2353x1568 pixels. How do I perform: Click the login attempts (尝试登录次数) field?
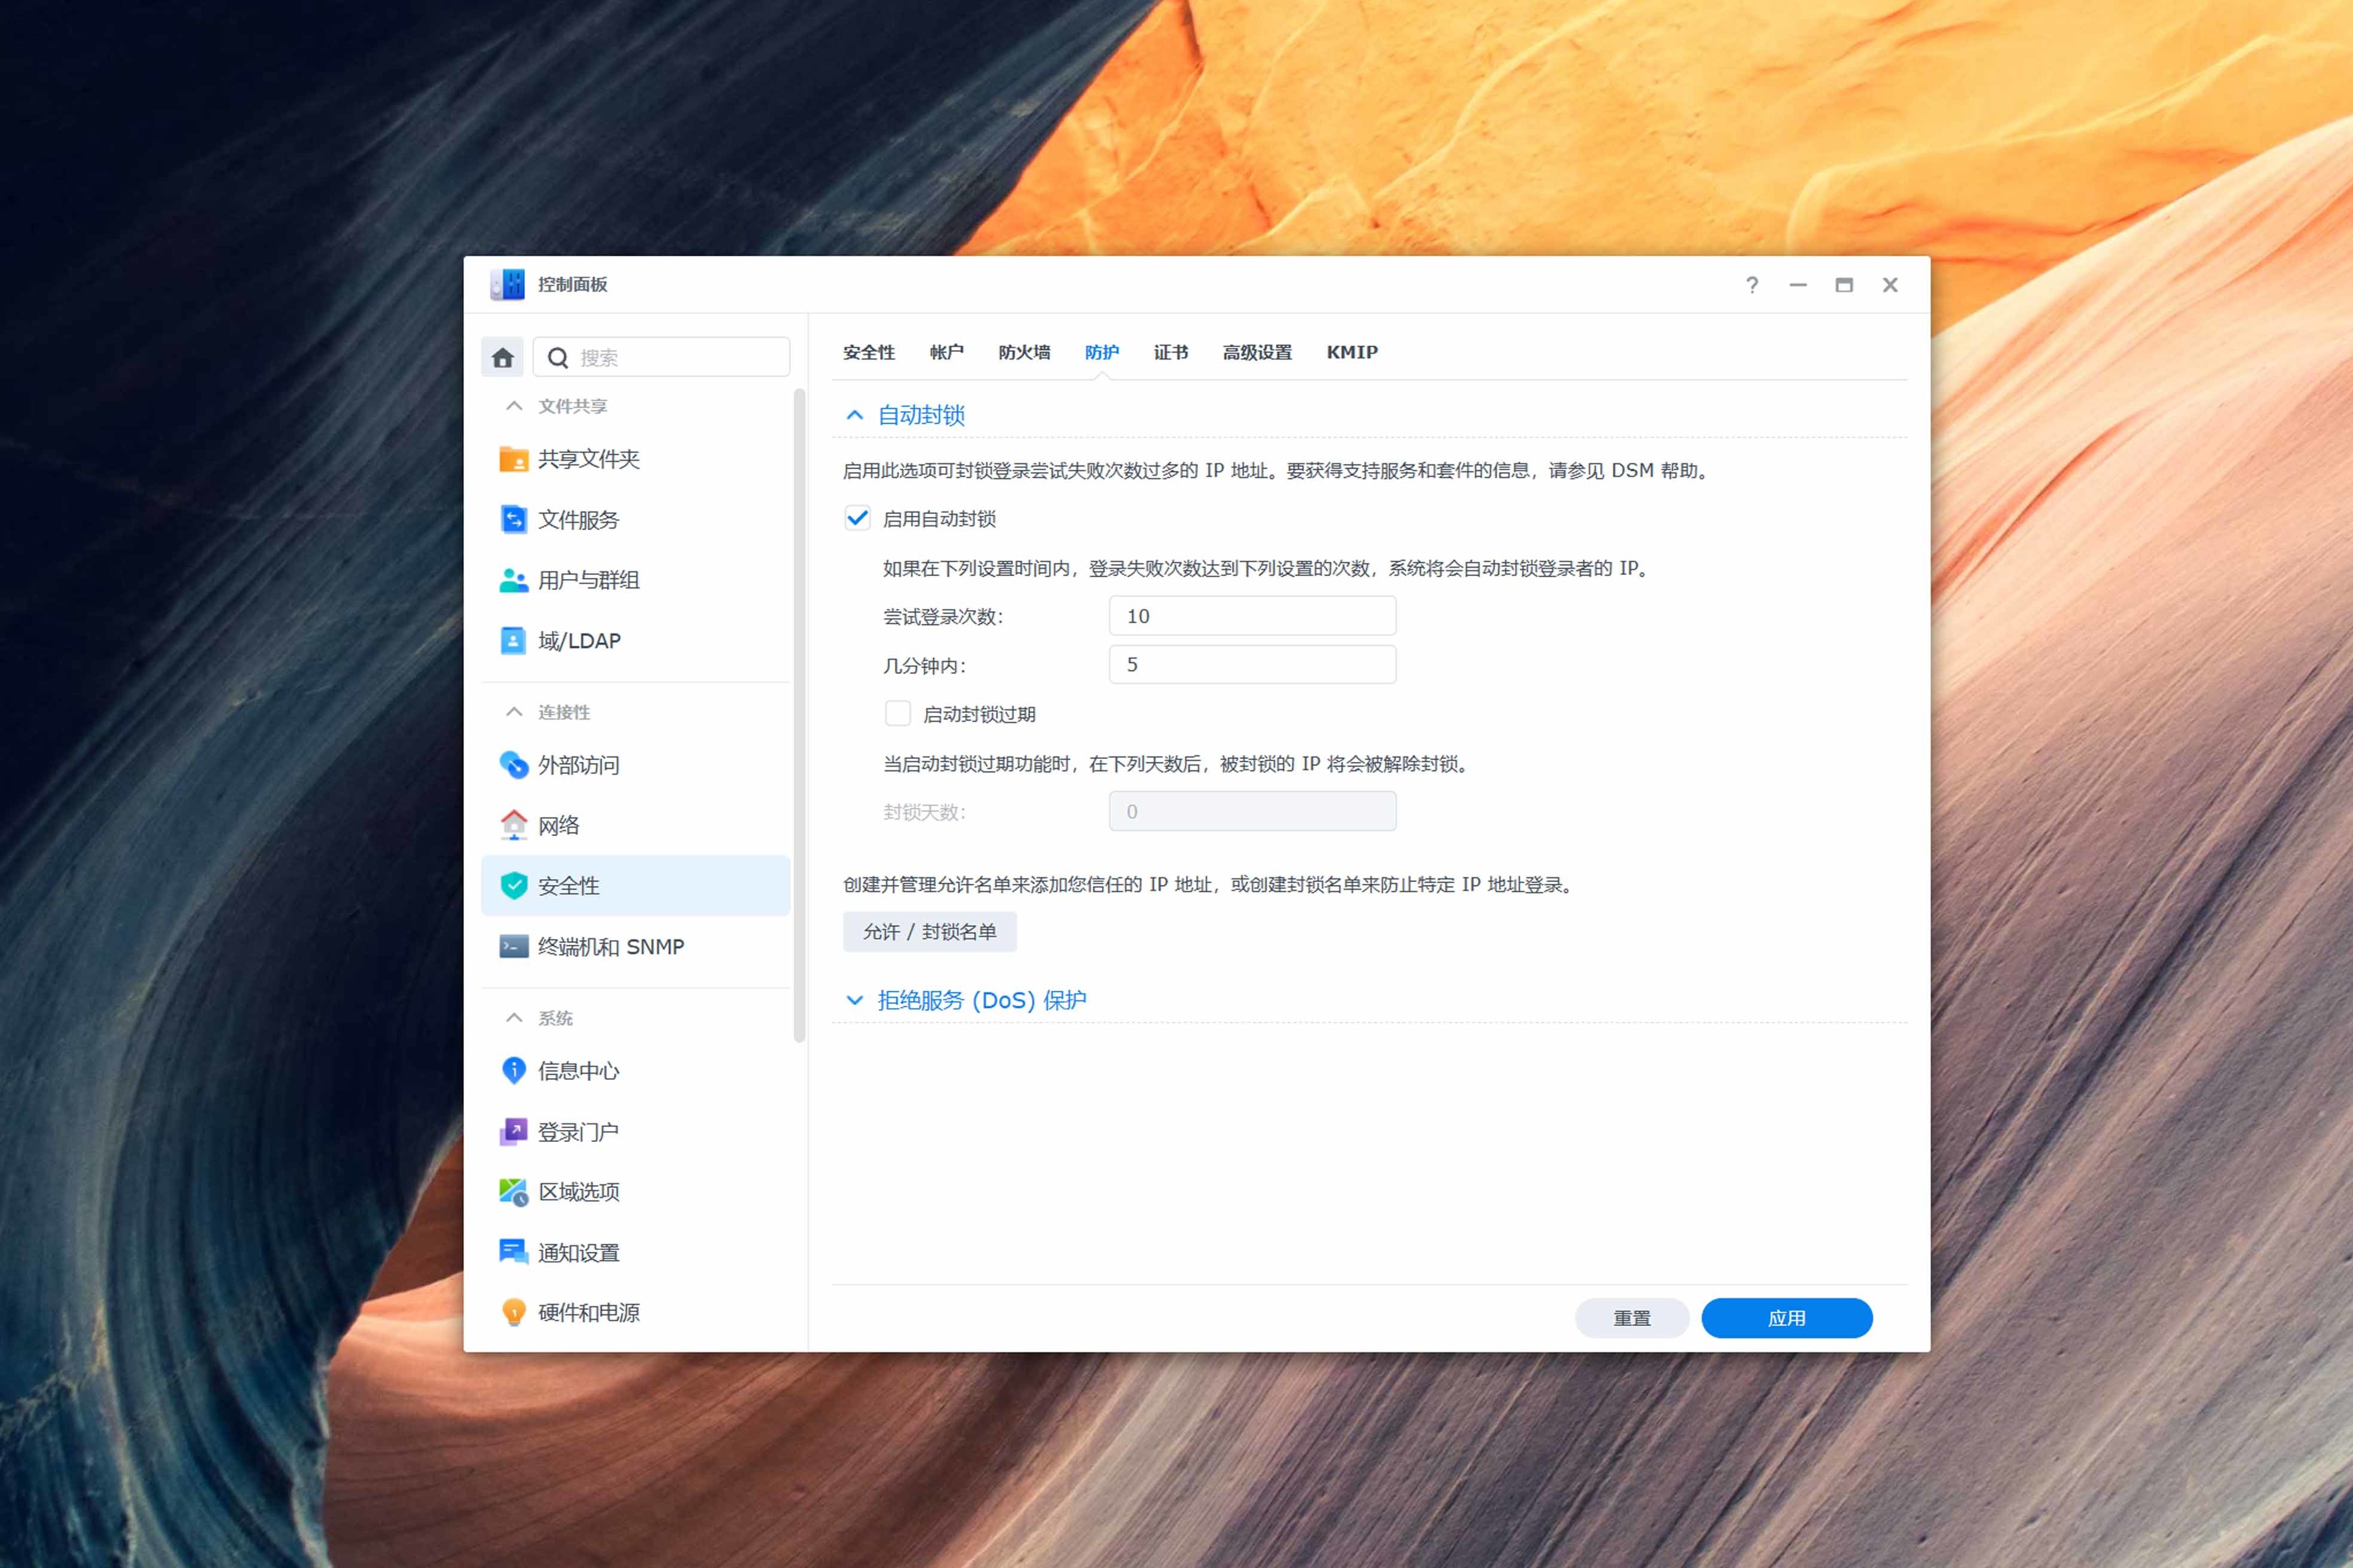1252,616
